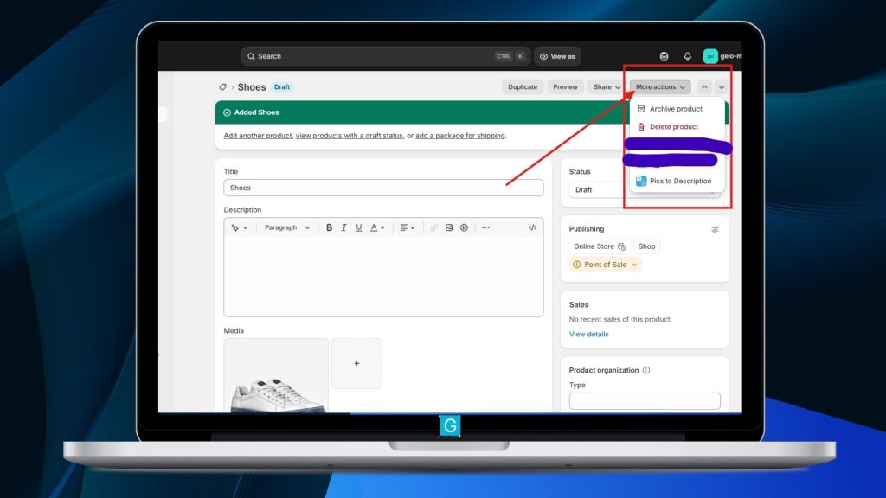Insert video using play icon
This screenshot has height=498, width=886.
[464, 227]
